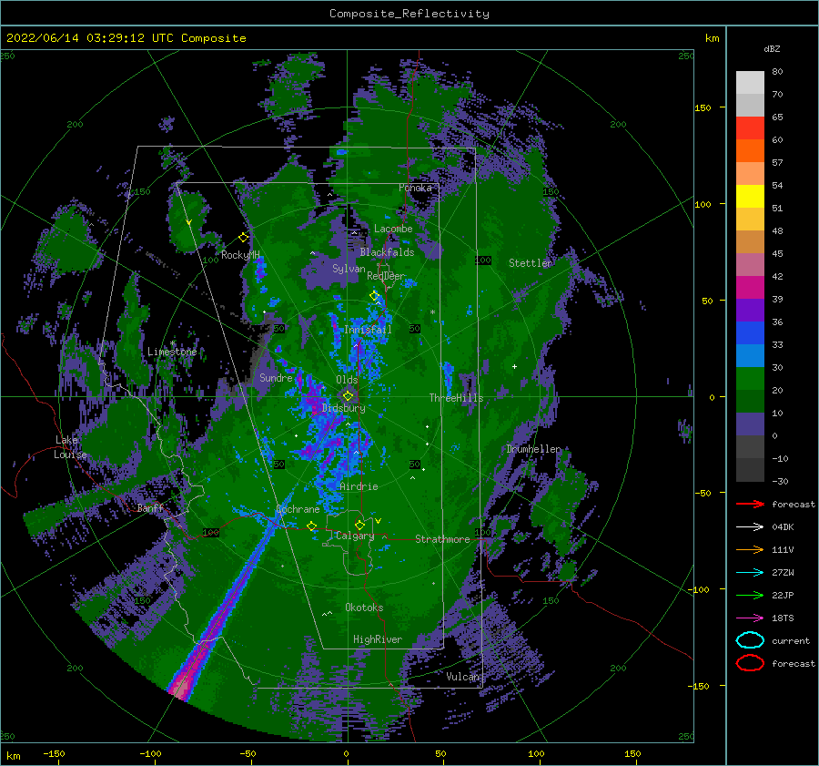Click the 18TS legend text

(783, 618)
